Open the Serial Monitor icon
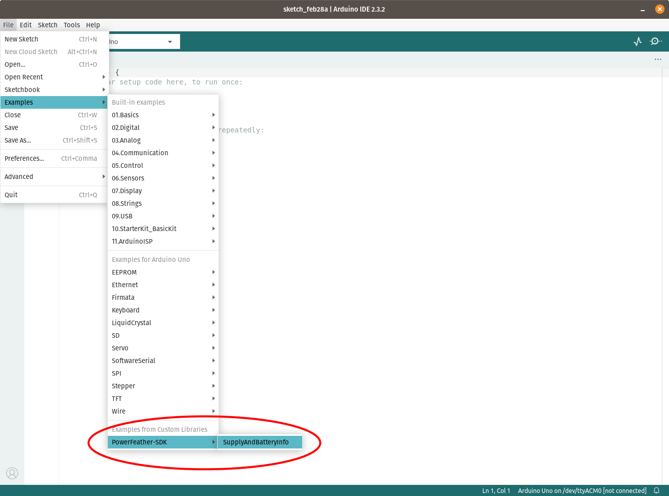Image resolution: width=669 pixels, height=496 pixels. point(655,41)
